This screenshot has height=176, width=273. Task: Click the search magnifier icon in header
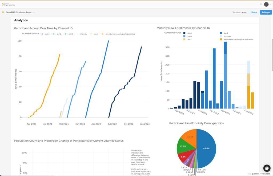(261, 4)
